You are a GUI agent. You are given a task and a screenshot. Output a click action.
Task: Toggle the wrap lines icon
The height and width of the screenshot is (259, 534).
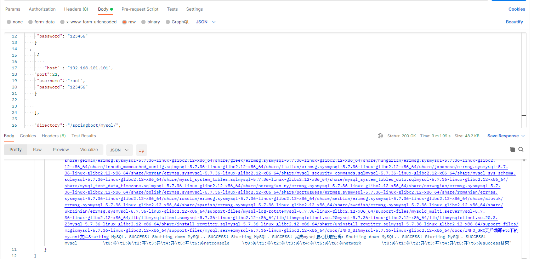point(142,150)
